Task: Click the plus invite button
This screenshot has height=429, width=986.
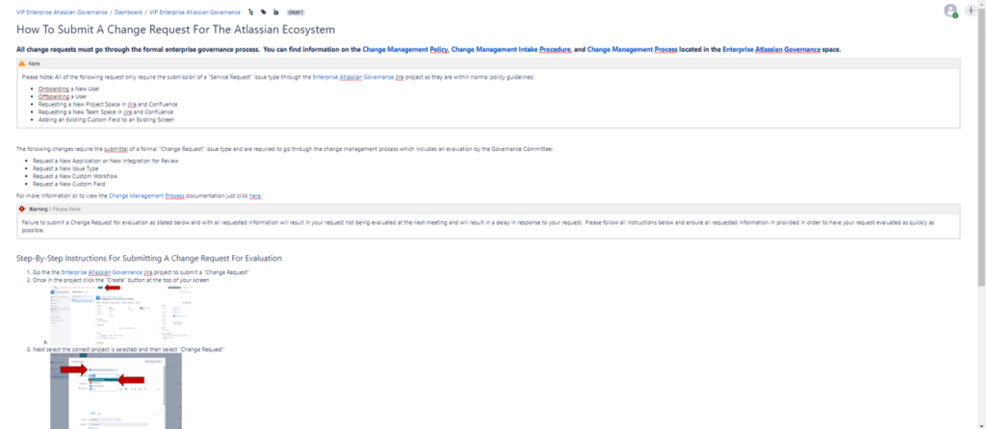Action: coord(971,11)
